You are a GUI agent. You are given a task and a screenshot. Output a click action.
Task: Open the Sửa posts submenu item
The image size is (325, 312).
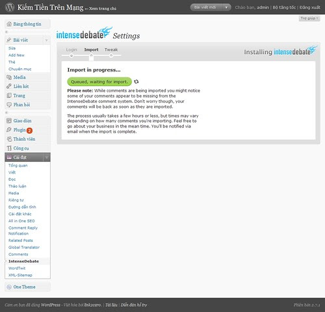click(12, 48)
